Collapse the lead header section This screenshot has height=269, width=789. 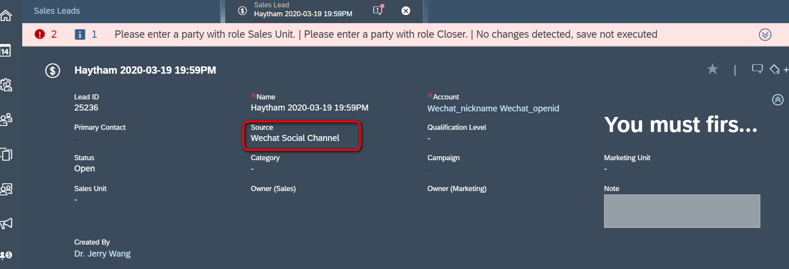point(778,100)
